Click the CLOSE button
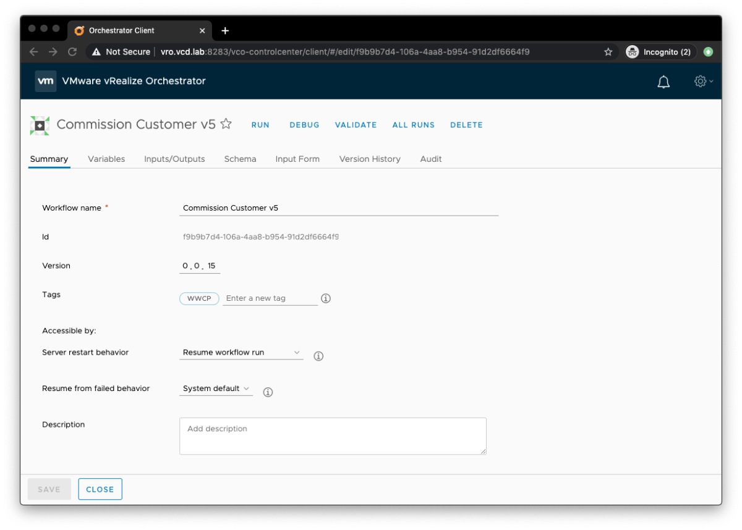Viewport: 742px width, 530px height. tap(100, 489)
